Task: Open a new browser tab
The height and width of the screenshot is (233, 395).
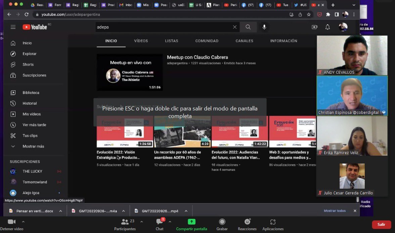Action: pos(333,5)
